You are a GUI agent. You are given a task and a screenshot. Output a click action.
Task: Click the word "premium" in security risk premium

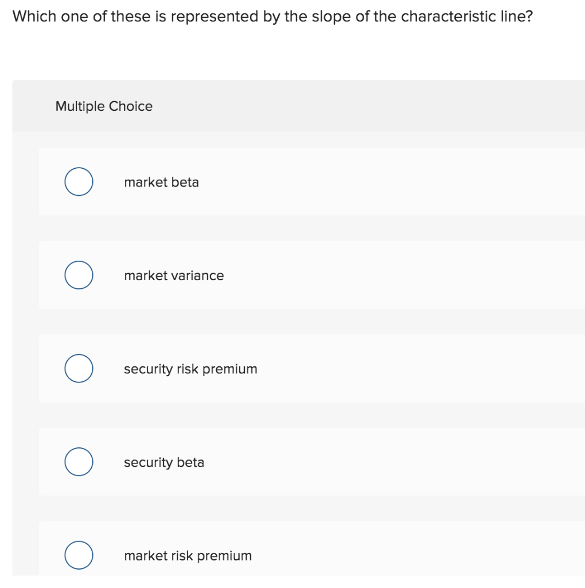tap(229, 370)
